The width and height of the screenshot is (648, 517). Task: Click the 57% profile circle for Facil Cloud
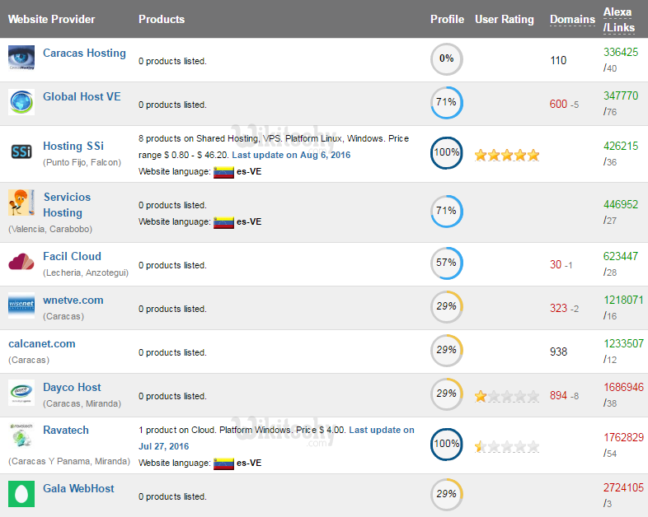click(x=447, y=263)
